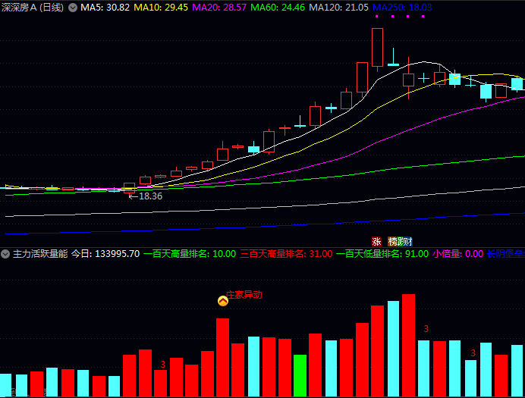The image size is (525, 398).
Task: Select the 深深房A (日线) stock title
Action: [x=32, y=8]
